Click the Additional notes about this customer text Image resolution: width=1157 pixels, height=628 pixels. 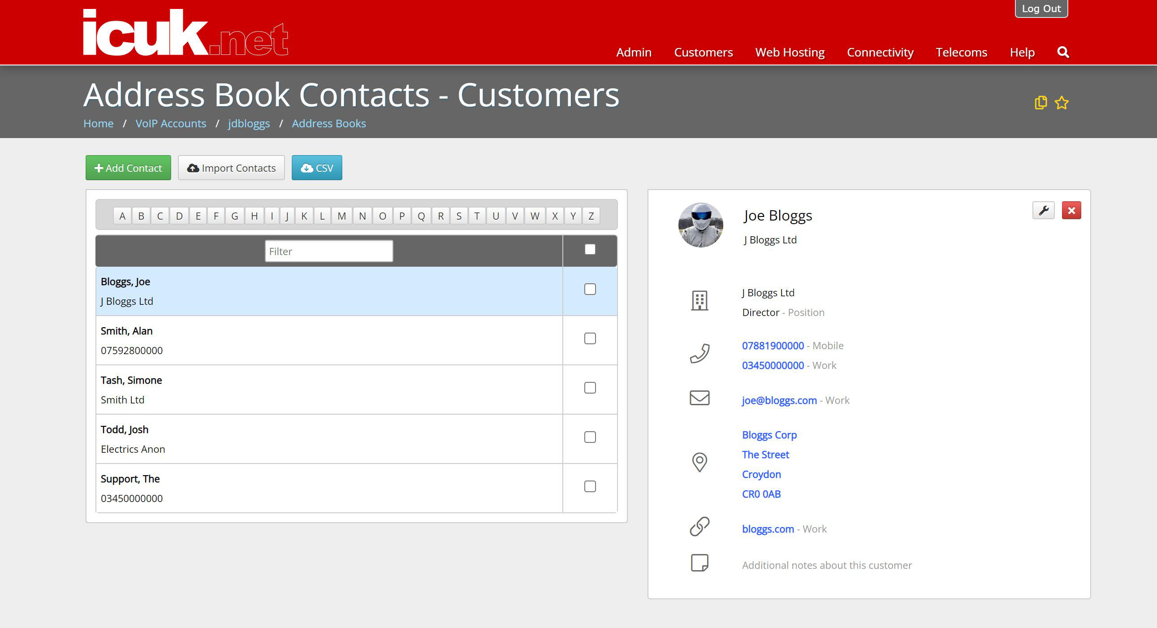(x=826, y=566)
